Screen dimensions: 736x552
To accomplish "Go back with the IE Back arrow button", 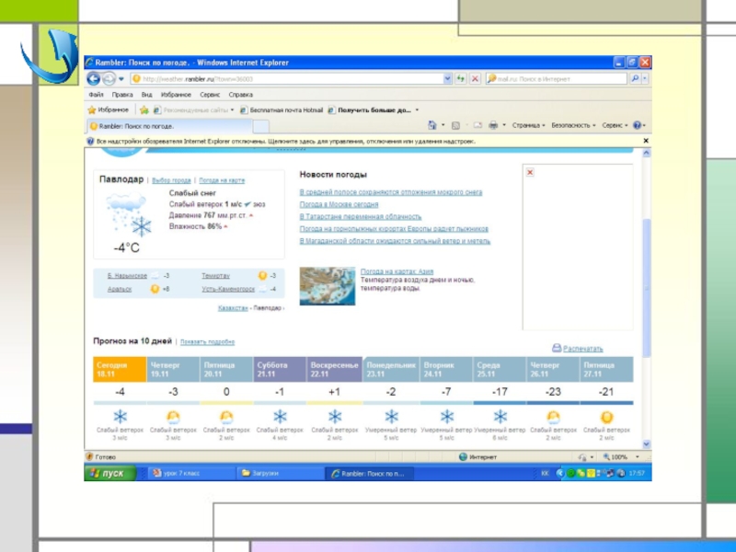I will pos(94,79).
